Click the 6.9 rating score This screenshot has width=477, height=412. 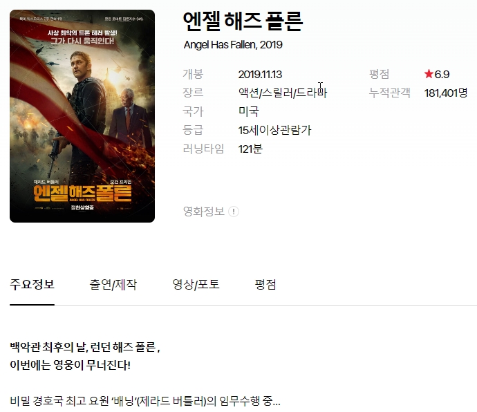pyautogui.click(x=442, y=74)
